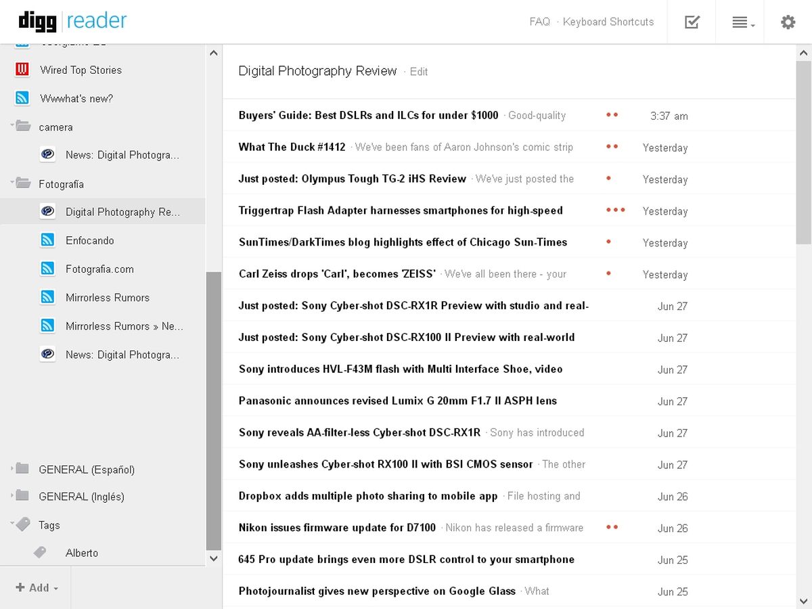Select the Wired Top Stories feed icon
This screenshot has height=609, width=812.
tap(21, 70)
